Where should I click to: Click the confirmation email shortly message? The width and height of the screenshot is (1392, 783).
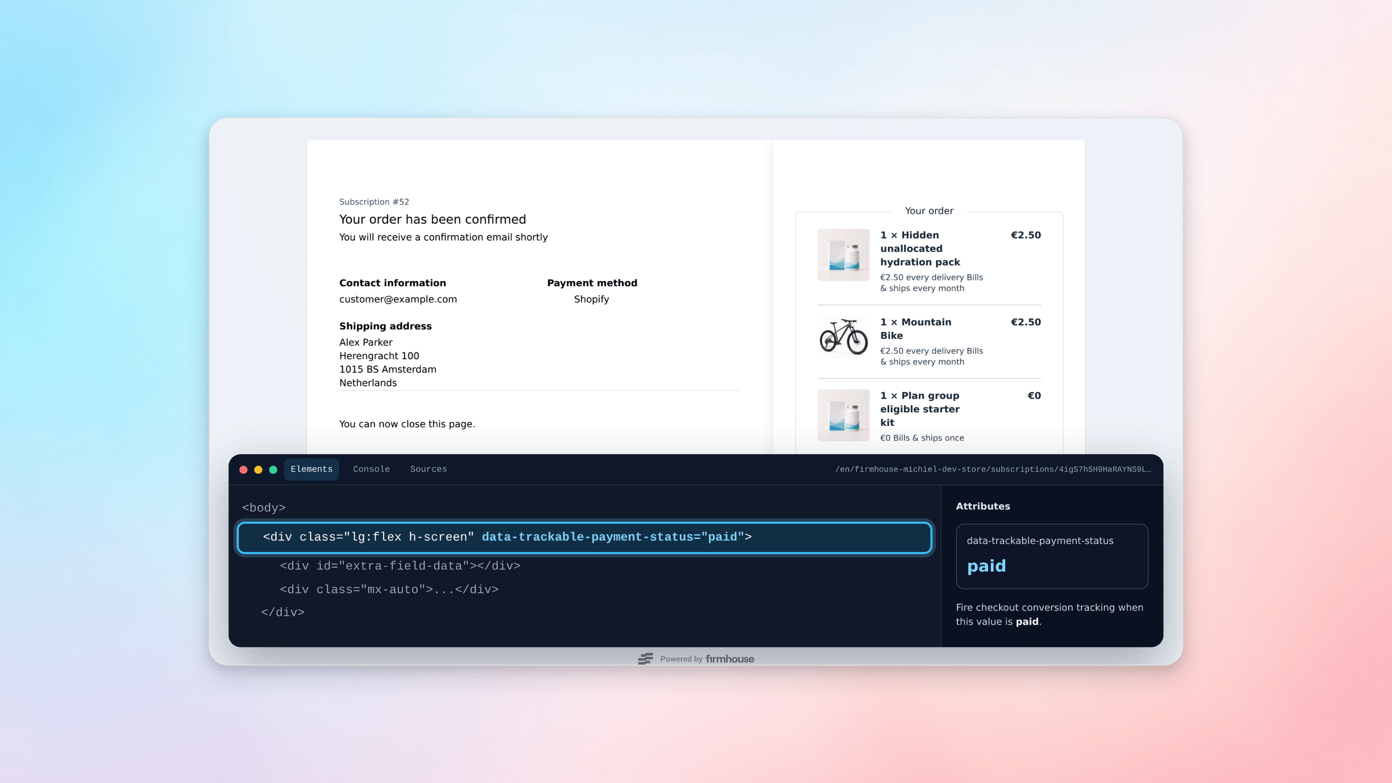443,237
